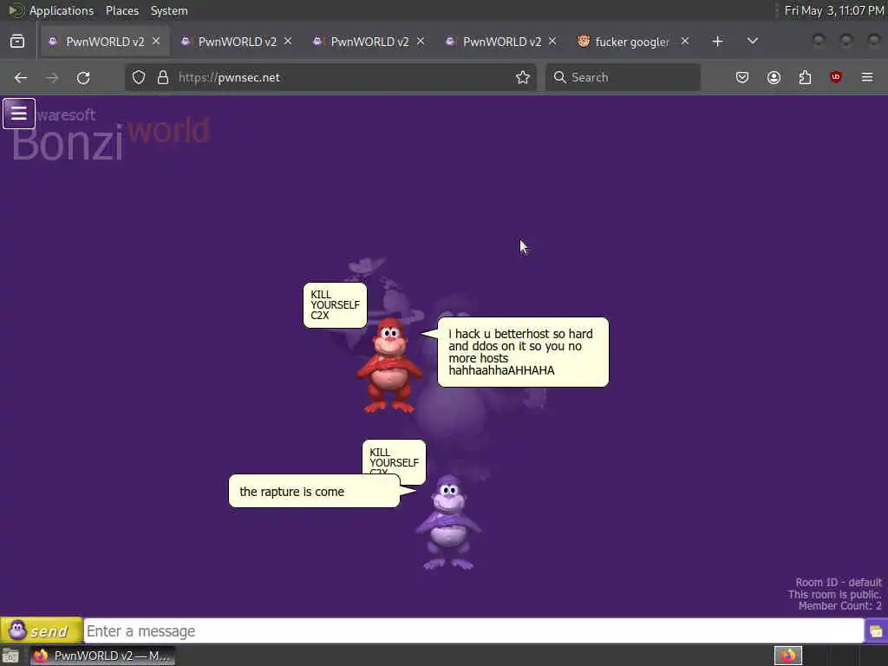Close the fucker googler tab
The height and width of the screenshot is (666, 888).
685,42
